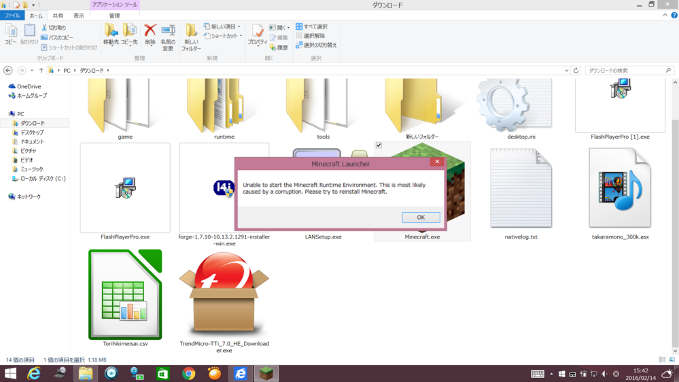The height and width of the screenshot is (382, 679).
Task: Click the Paste icon in ribbon
Action: 29,34
